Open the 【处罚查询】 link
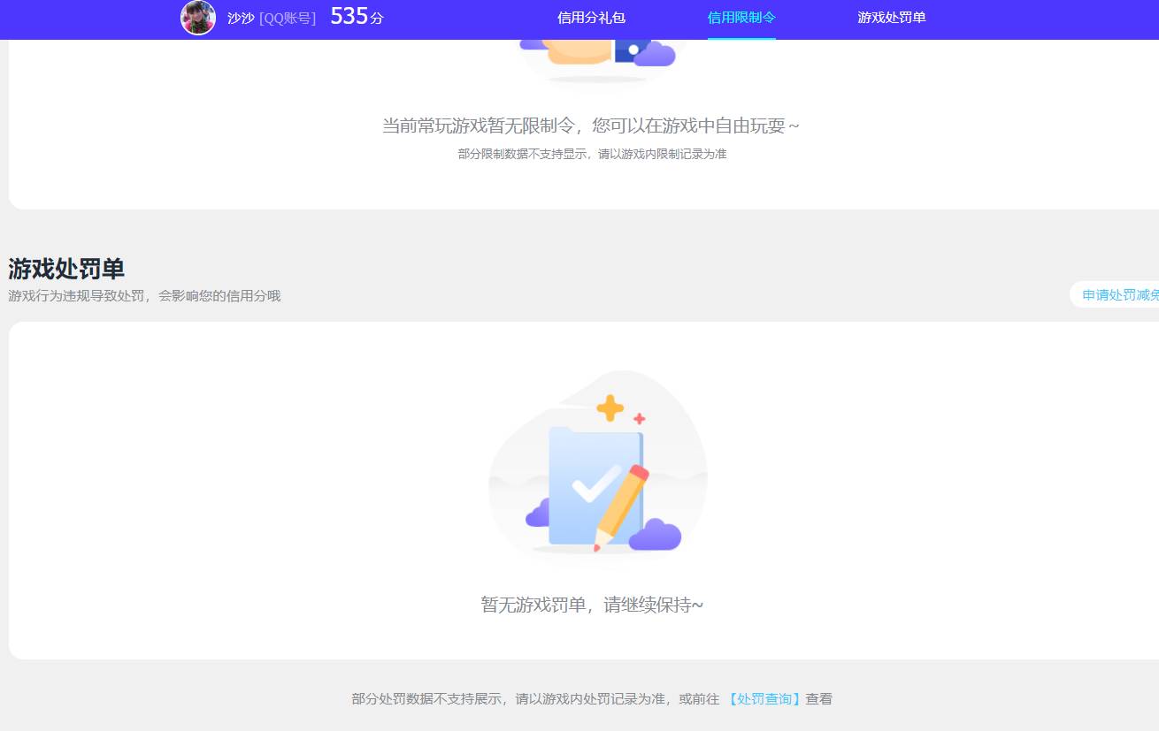Image resolution: width=1159 pixels, height=731 pixels. (764, 698)
